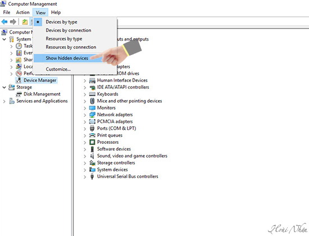Click the Print queues icon
Viewport: 309px width, 236px height.
[92, 135]
